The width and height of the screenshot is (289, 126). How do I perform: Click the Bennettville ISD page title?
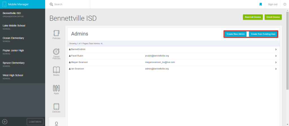(73, 18)
